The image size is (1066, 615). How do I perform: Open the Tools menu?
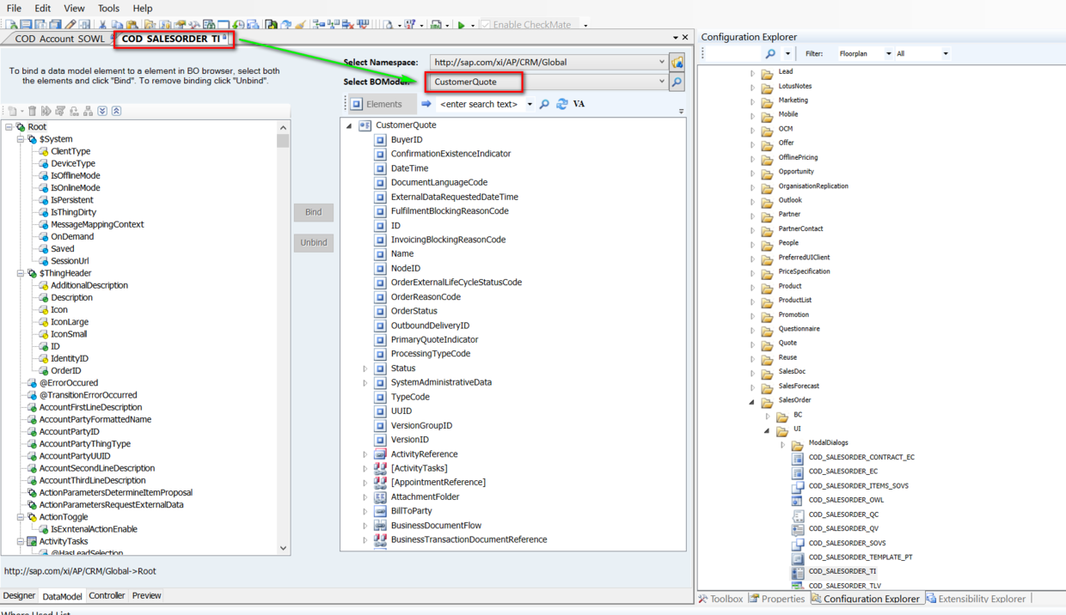(108, 8)
